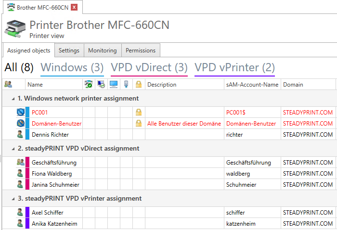Click the 'richter' account name cell
Viewport: 337px width, 230px height.
click(252, 135)
